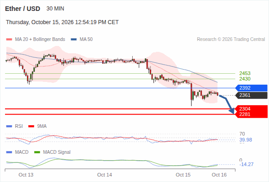Click the black 2361 current price tag
This screenshot has width=269, height=182.
click(251, 95)
